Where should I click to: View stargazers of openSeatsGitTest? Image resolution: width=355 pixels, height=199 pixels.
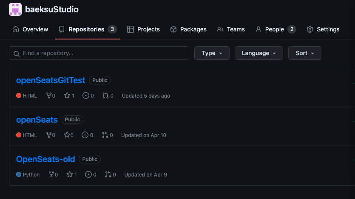pyautogui.click(x=69, y=95)
